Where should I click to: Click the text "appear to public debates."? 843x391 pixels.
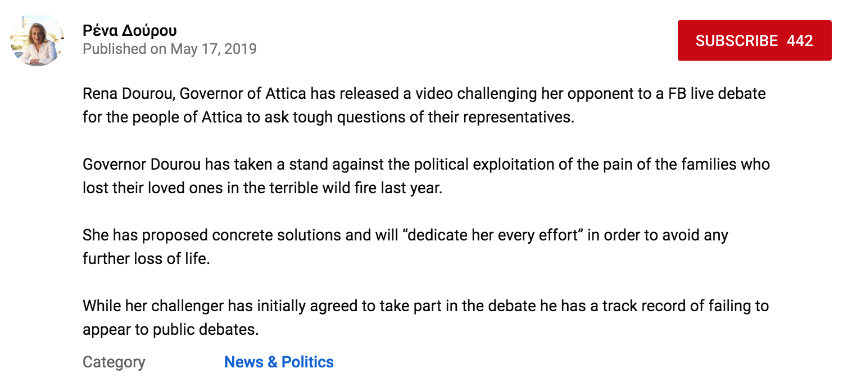coord(171,330)
